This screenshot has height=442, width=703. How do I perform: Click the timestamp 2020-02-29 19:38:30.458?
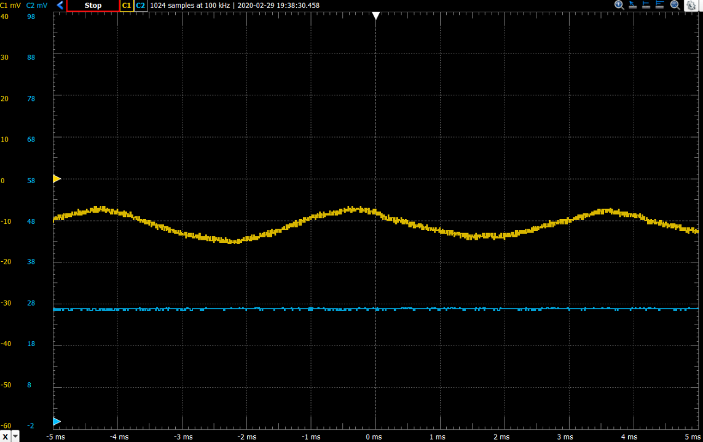pyautogui.click(x=278, y=6)
